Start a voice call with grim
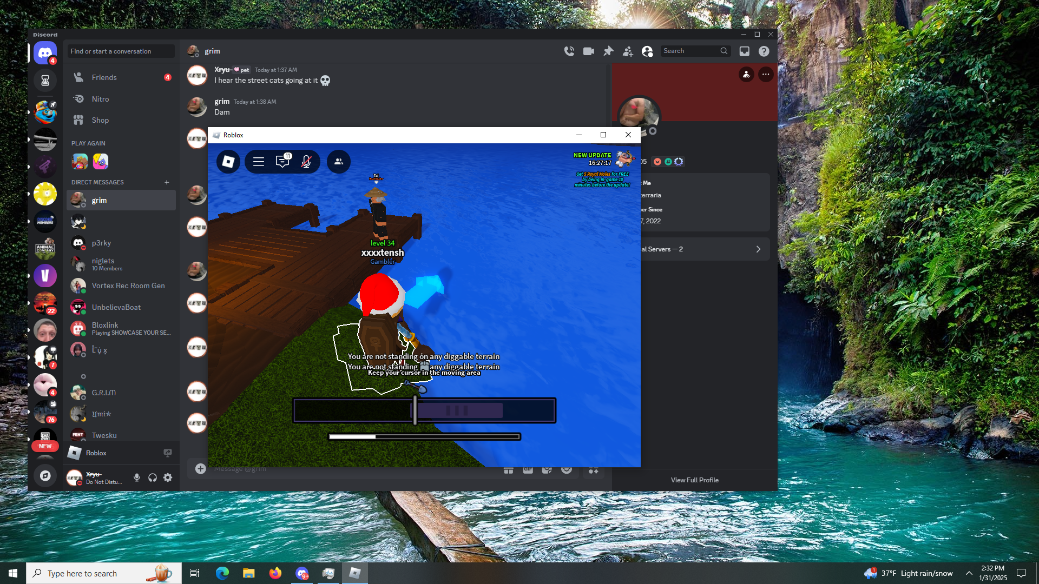1039x584 pixels. (x=569, y=51)
